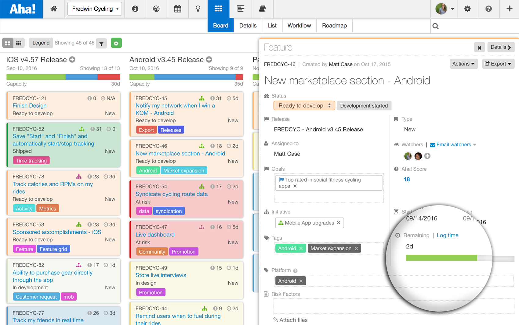Image resolution: width=519 pixels, height=325 pixels.
Task: Open the search magnifier icon
Action: pos(435,26)
